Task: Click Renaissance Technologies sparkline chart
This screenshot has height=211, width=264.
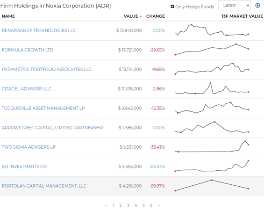Action: coord(212,30)
